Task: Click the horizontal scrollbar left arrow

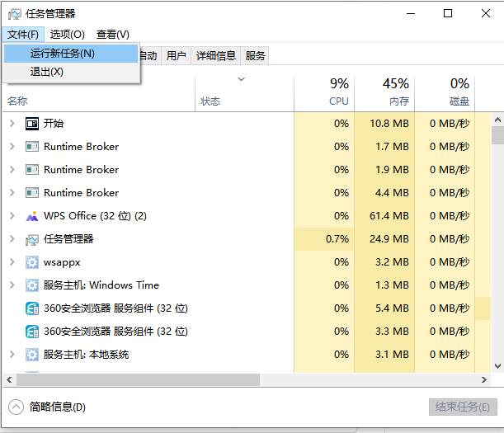Action: coord(9,380)
